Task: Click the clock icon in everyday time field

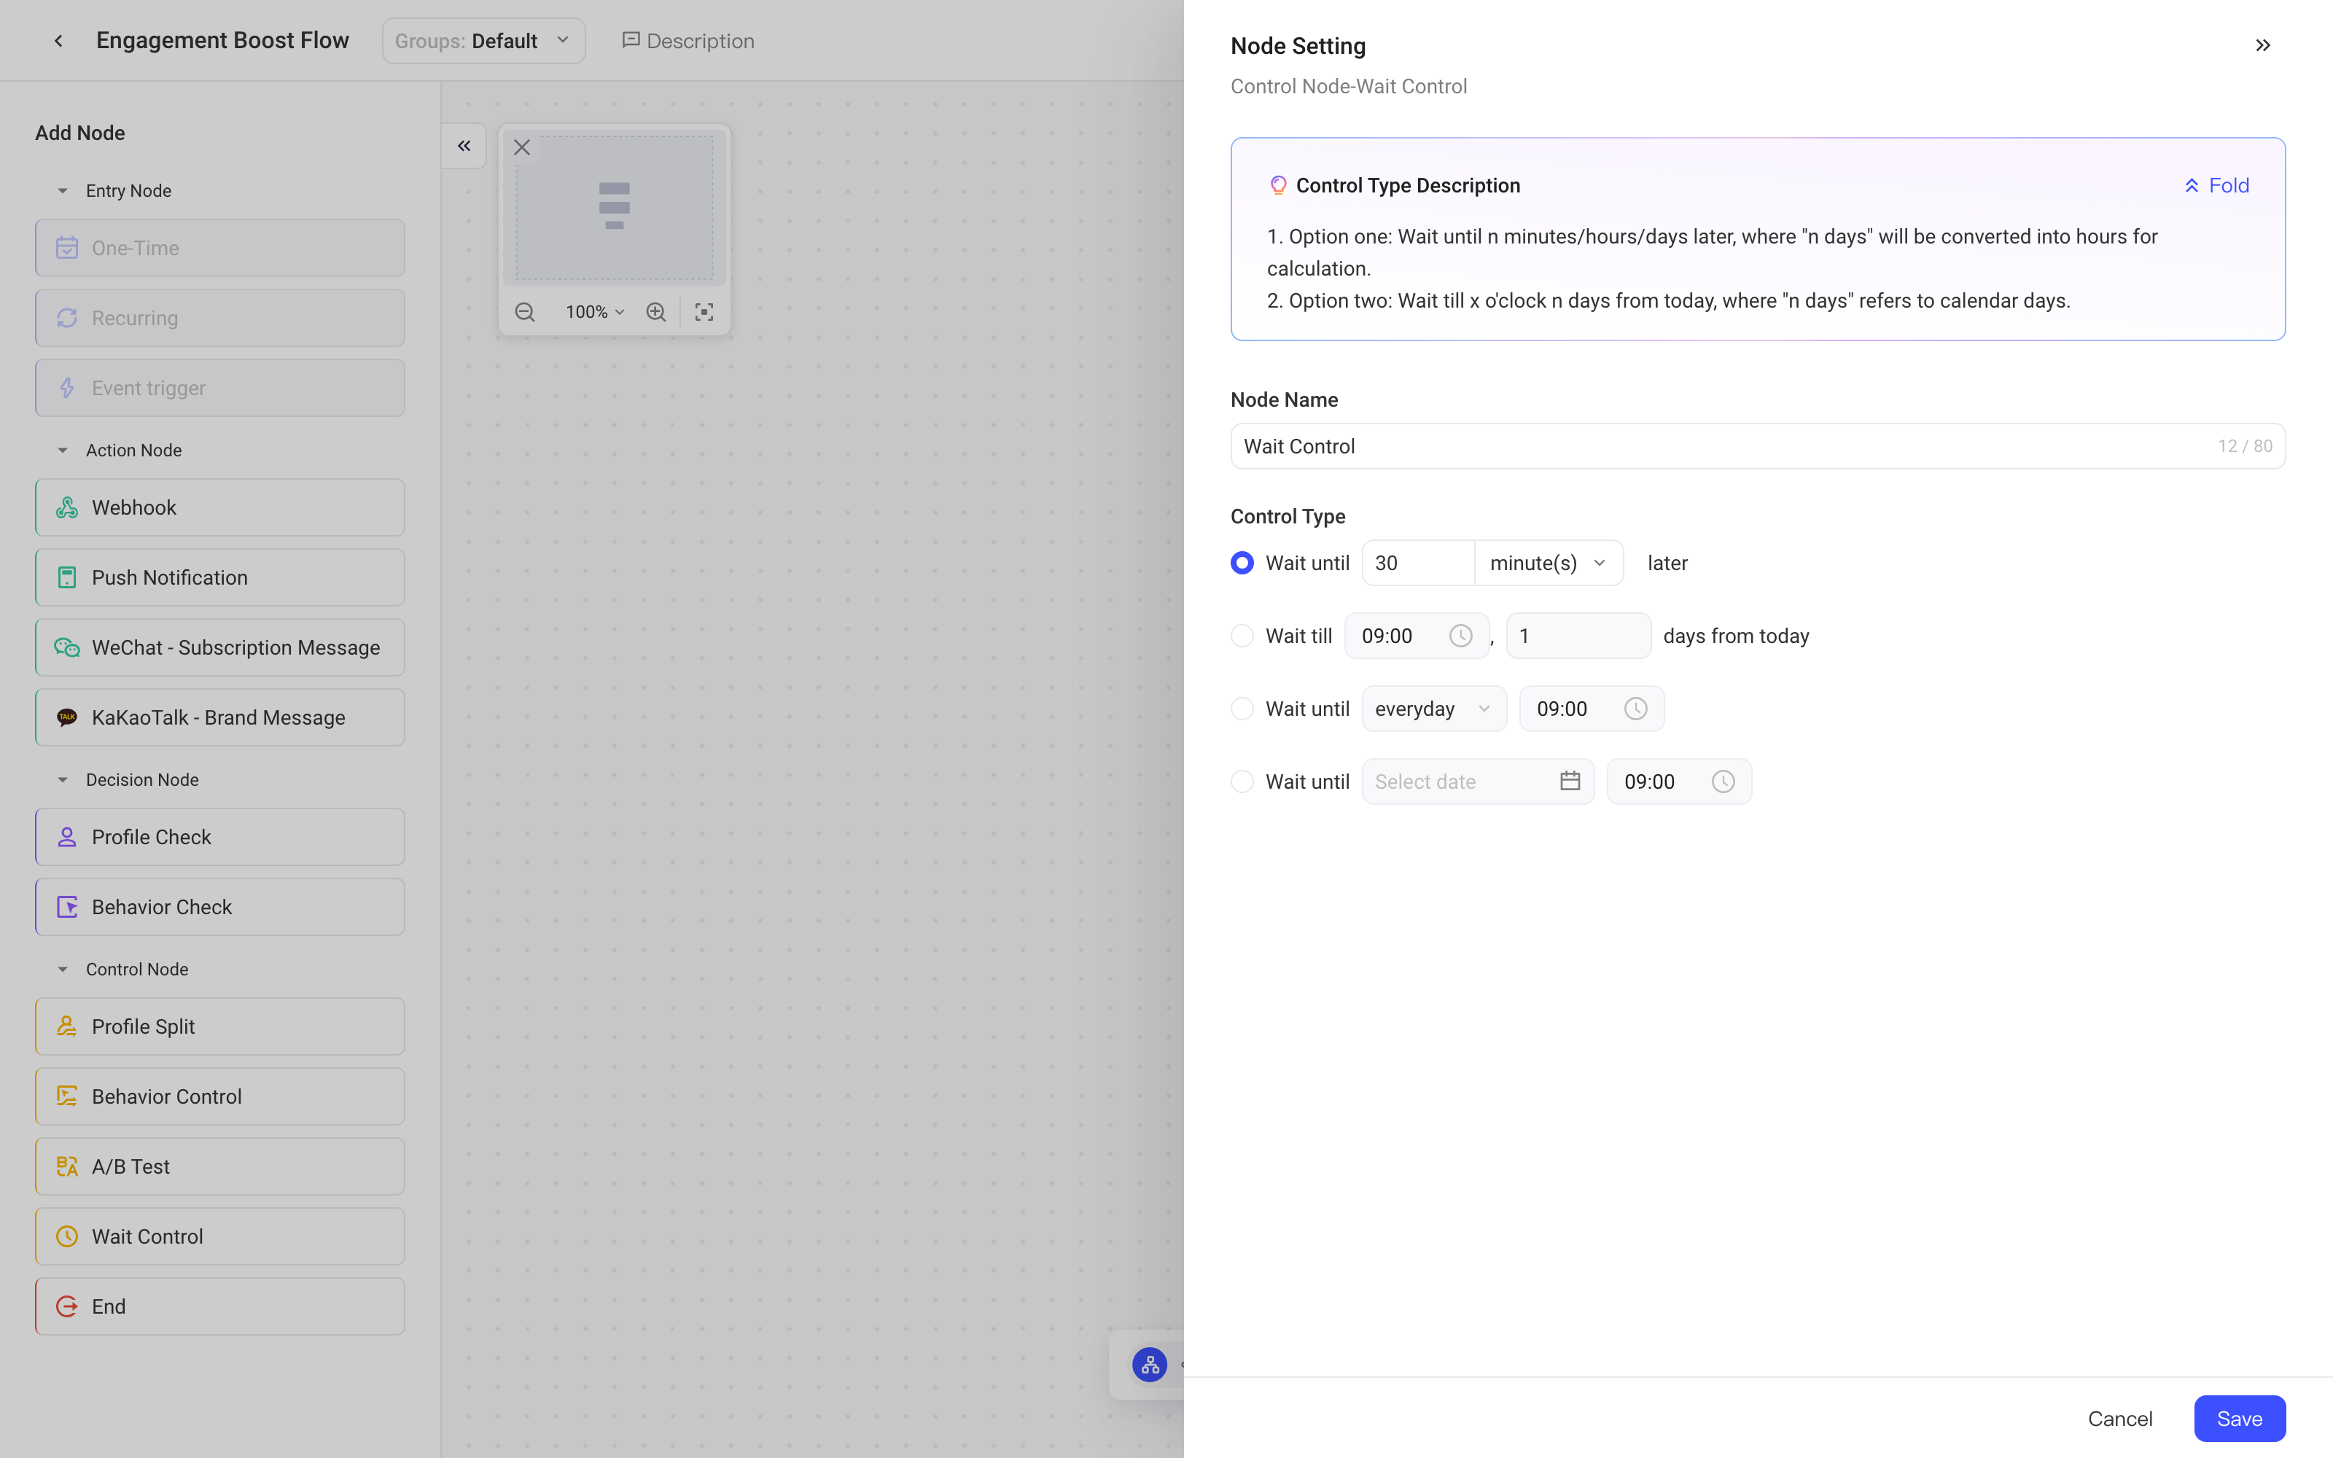Action: click(x=1636, y=709)
